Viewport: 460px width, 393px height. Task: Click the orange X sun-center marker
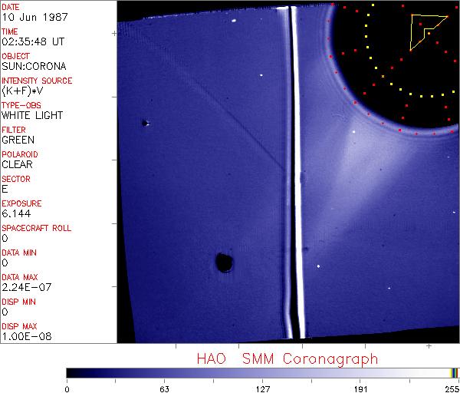coord(383,76)
